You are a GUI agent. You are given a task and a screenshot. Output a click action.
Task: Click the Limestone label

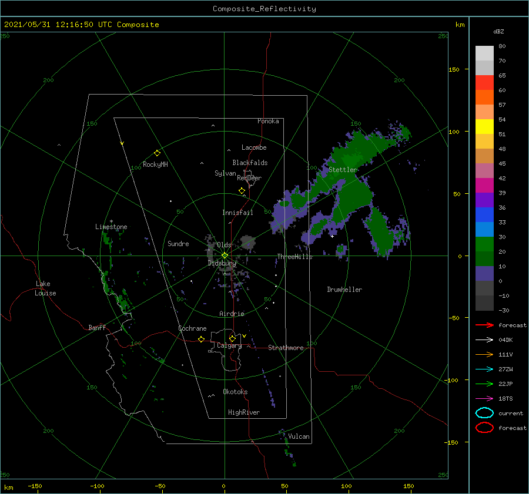click(x=111, y=227)
